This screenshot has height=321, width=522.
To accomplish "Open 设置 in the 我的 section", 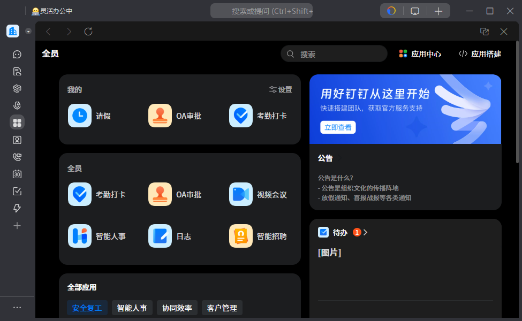I will coord(281,90).
